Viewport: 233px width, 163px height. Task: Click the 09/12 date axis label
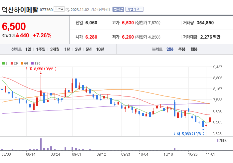point(101,154)
